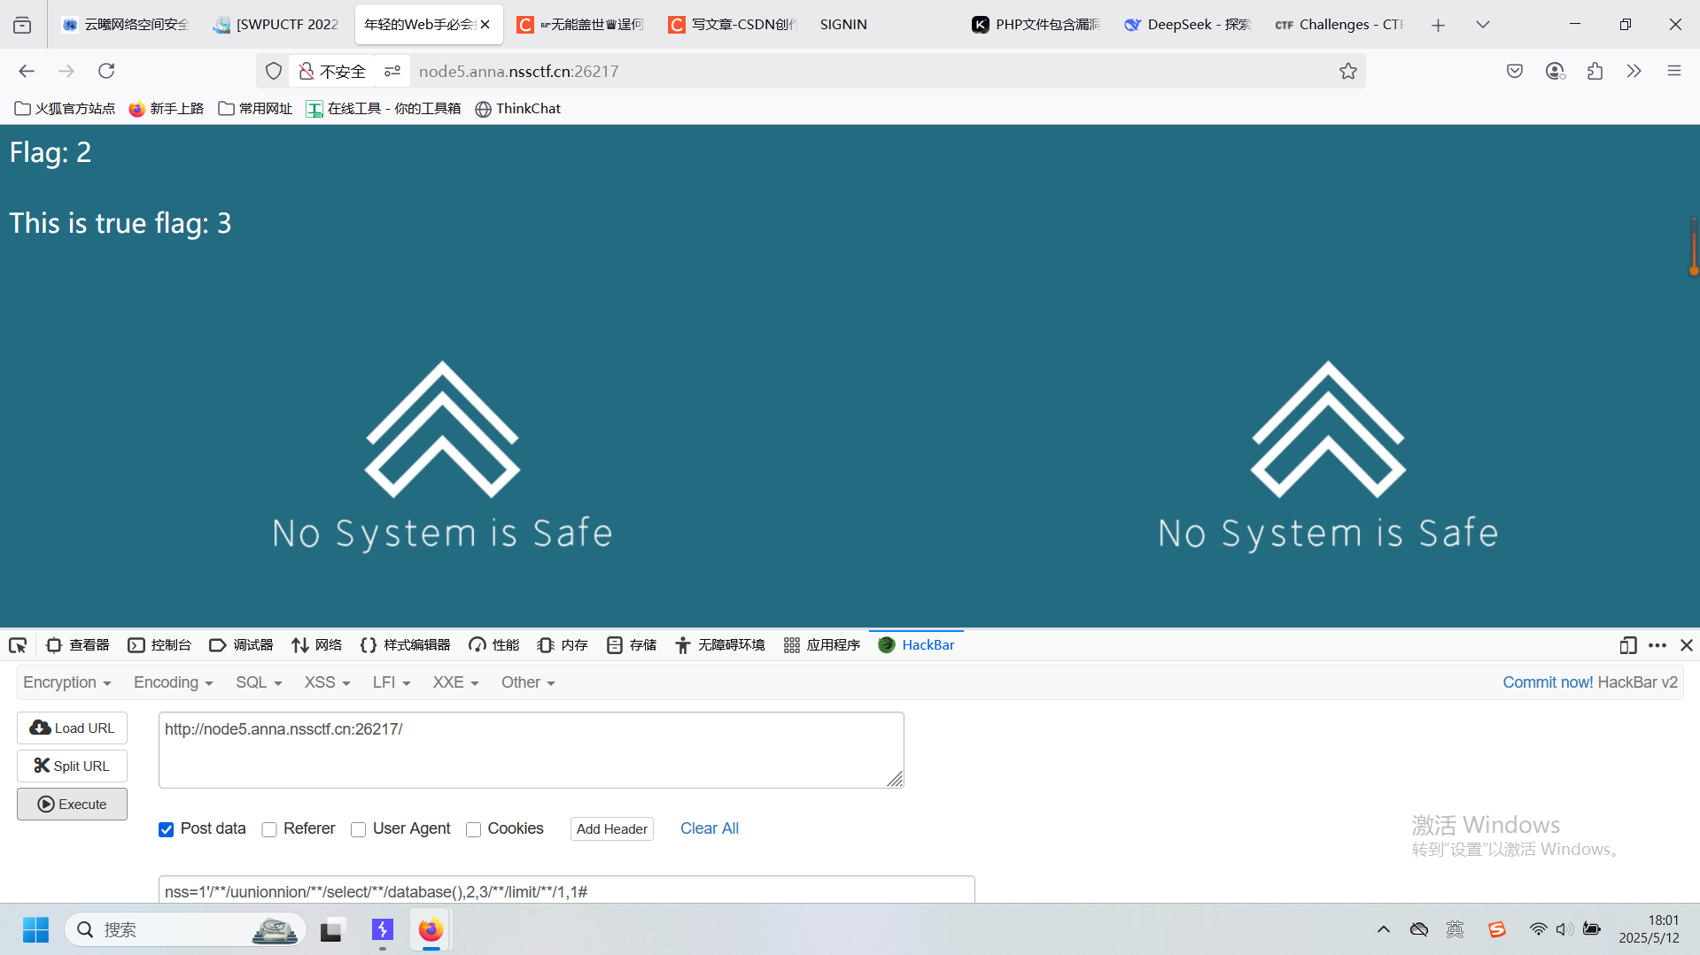The height and width of the screenshot is (955, 1700).
Task: Show hidden system tray icons
Action: pyautogui.click(x=1383, y=929)
